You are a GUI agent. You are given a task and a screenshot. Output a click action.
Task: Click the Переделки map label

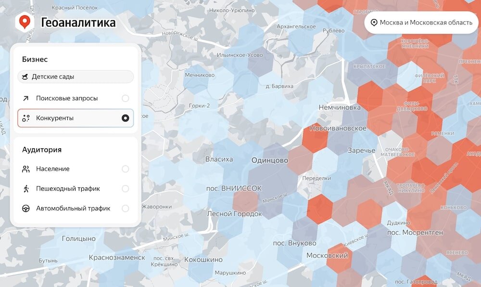(x=316, y=178)
